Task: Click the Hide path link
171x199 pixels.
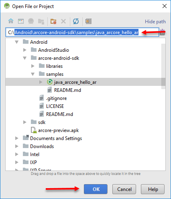Action: [x=155, y=22]
